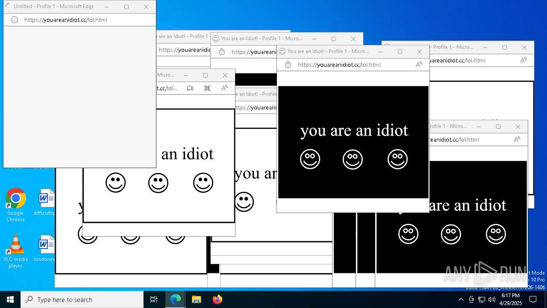
Task: Click the volume speaker tray icon
Action: tap(492, 299)
